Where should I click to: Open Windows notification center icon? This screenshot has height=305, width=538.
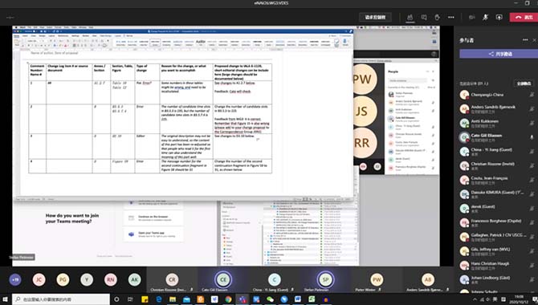pyautogui.click(x=534, y=299)
